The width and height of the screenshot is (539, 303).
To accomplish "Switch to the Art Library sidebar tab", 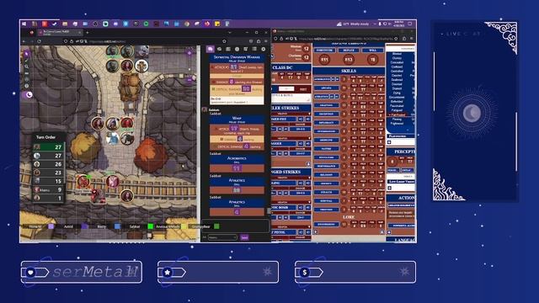I will (219, 49).
